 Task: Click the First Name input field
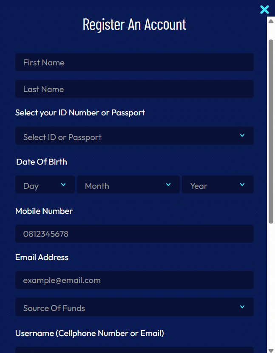[134, 62]
